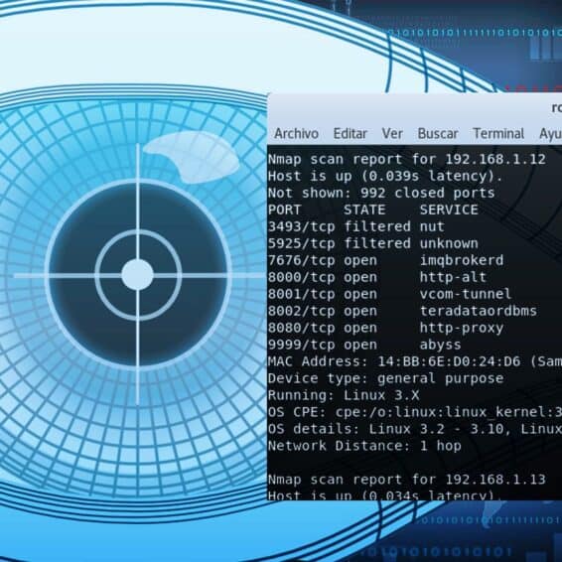The height and width of the screenshot is (562, 562).
Task: Open the Ver menu
Action: tap(392, 134)
